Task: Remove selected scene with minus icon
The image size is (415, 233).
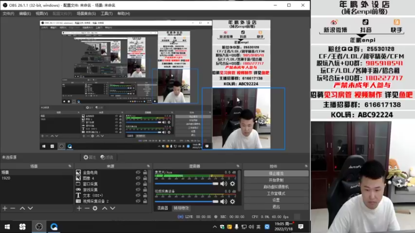Action: (12, 208)
